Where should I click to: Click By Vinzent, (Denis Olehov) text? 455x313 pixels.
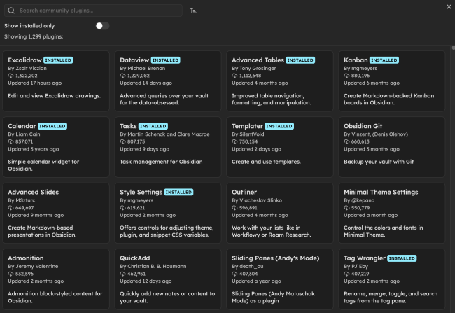[x=376, y=134]
